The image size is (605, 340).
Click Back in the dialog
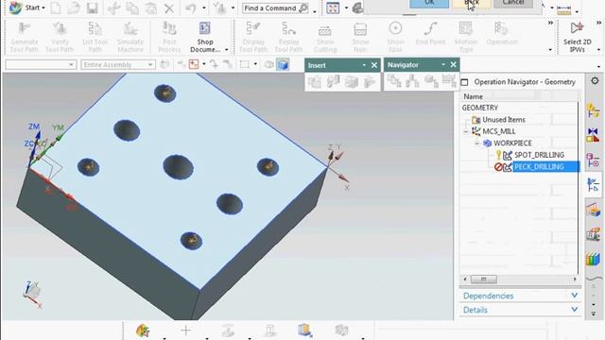coord(472,3)
